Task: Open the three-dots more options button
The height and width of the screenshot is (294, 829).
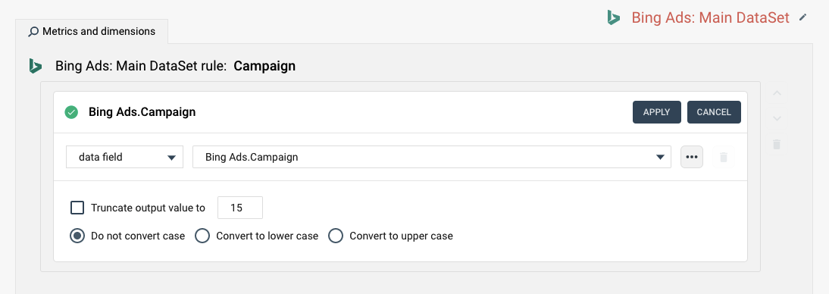Action: (x=692, y=157)
